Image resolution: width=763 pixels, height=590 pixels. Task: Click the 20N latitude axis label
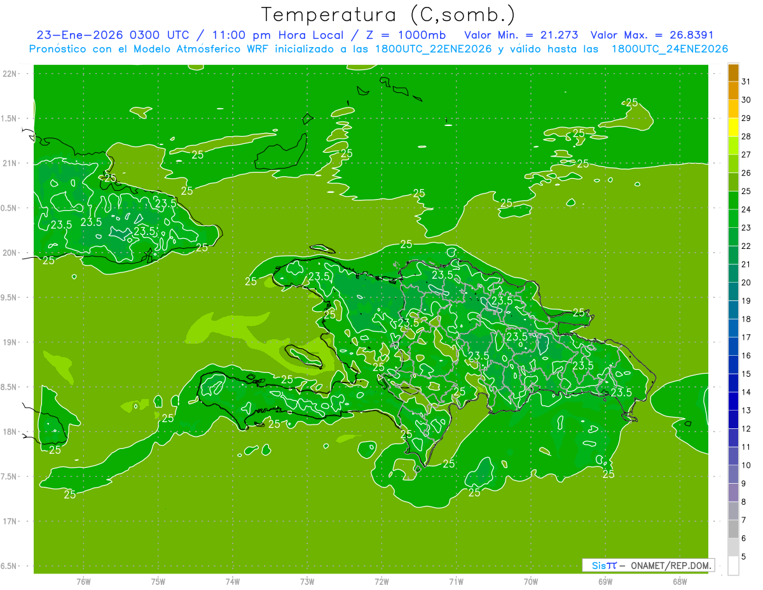(10, 253)
